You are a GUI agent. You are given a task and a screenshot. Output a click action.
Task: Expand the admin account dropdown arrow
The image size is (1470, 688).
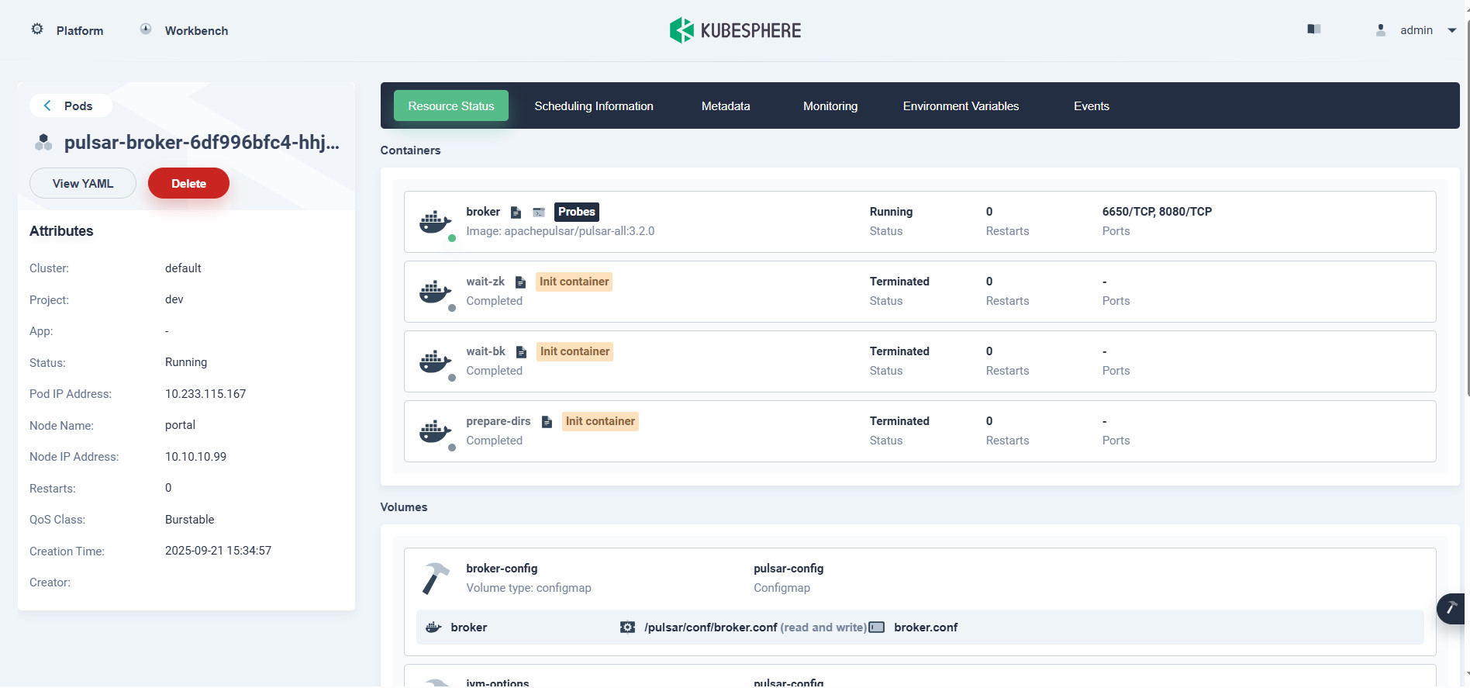pos(1452,30)
